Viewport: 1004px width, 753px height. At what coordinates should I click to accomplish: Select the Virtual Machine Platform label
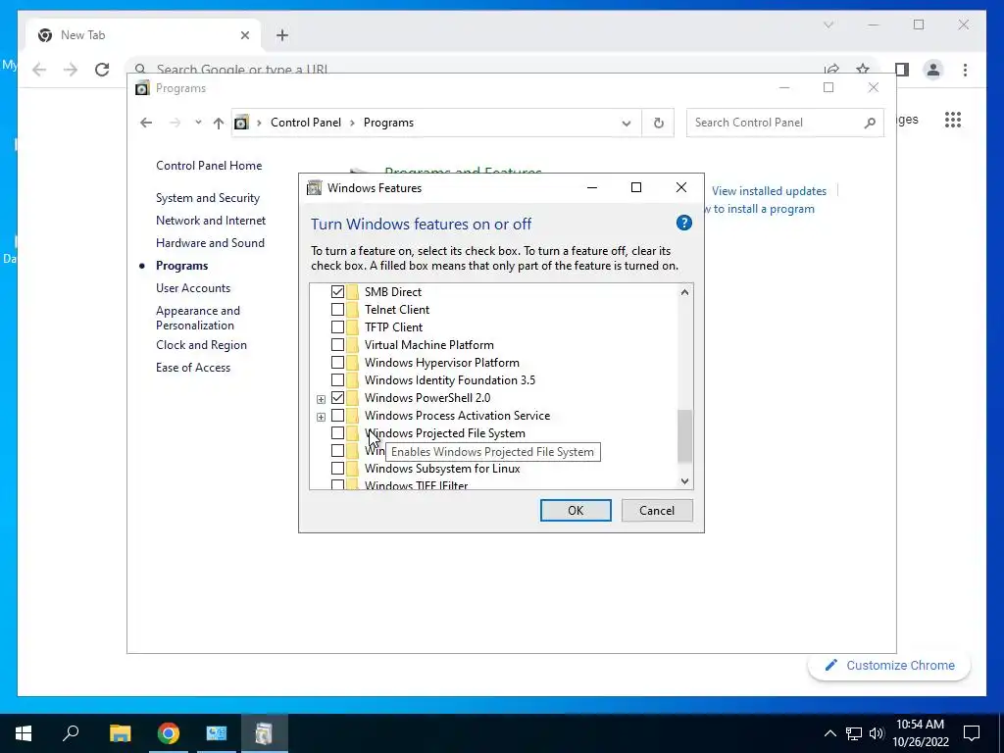coord(429,344)
